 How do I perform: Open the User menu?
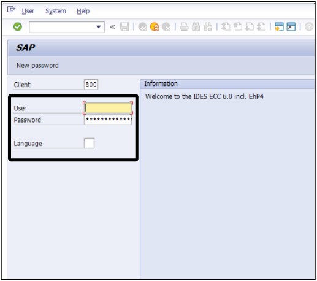tap(28, 11)
